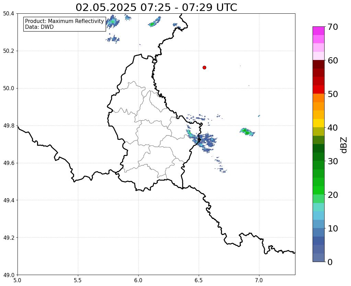Click latitude label 50.2
The height and width of the screenshot is (286, 351).
pos(9,51)
